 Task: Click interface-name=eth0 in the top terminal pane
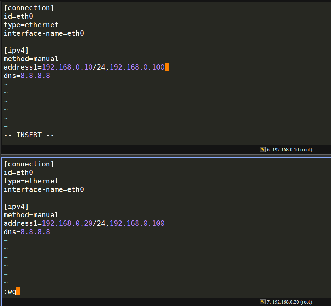44,33
